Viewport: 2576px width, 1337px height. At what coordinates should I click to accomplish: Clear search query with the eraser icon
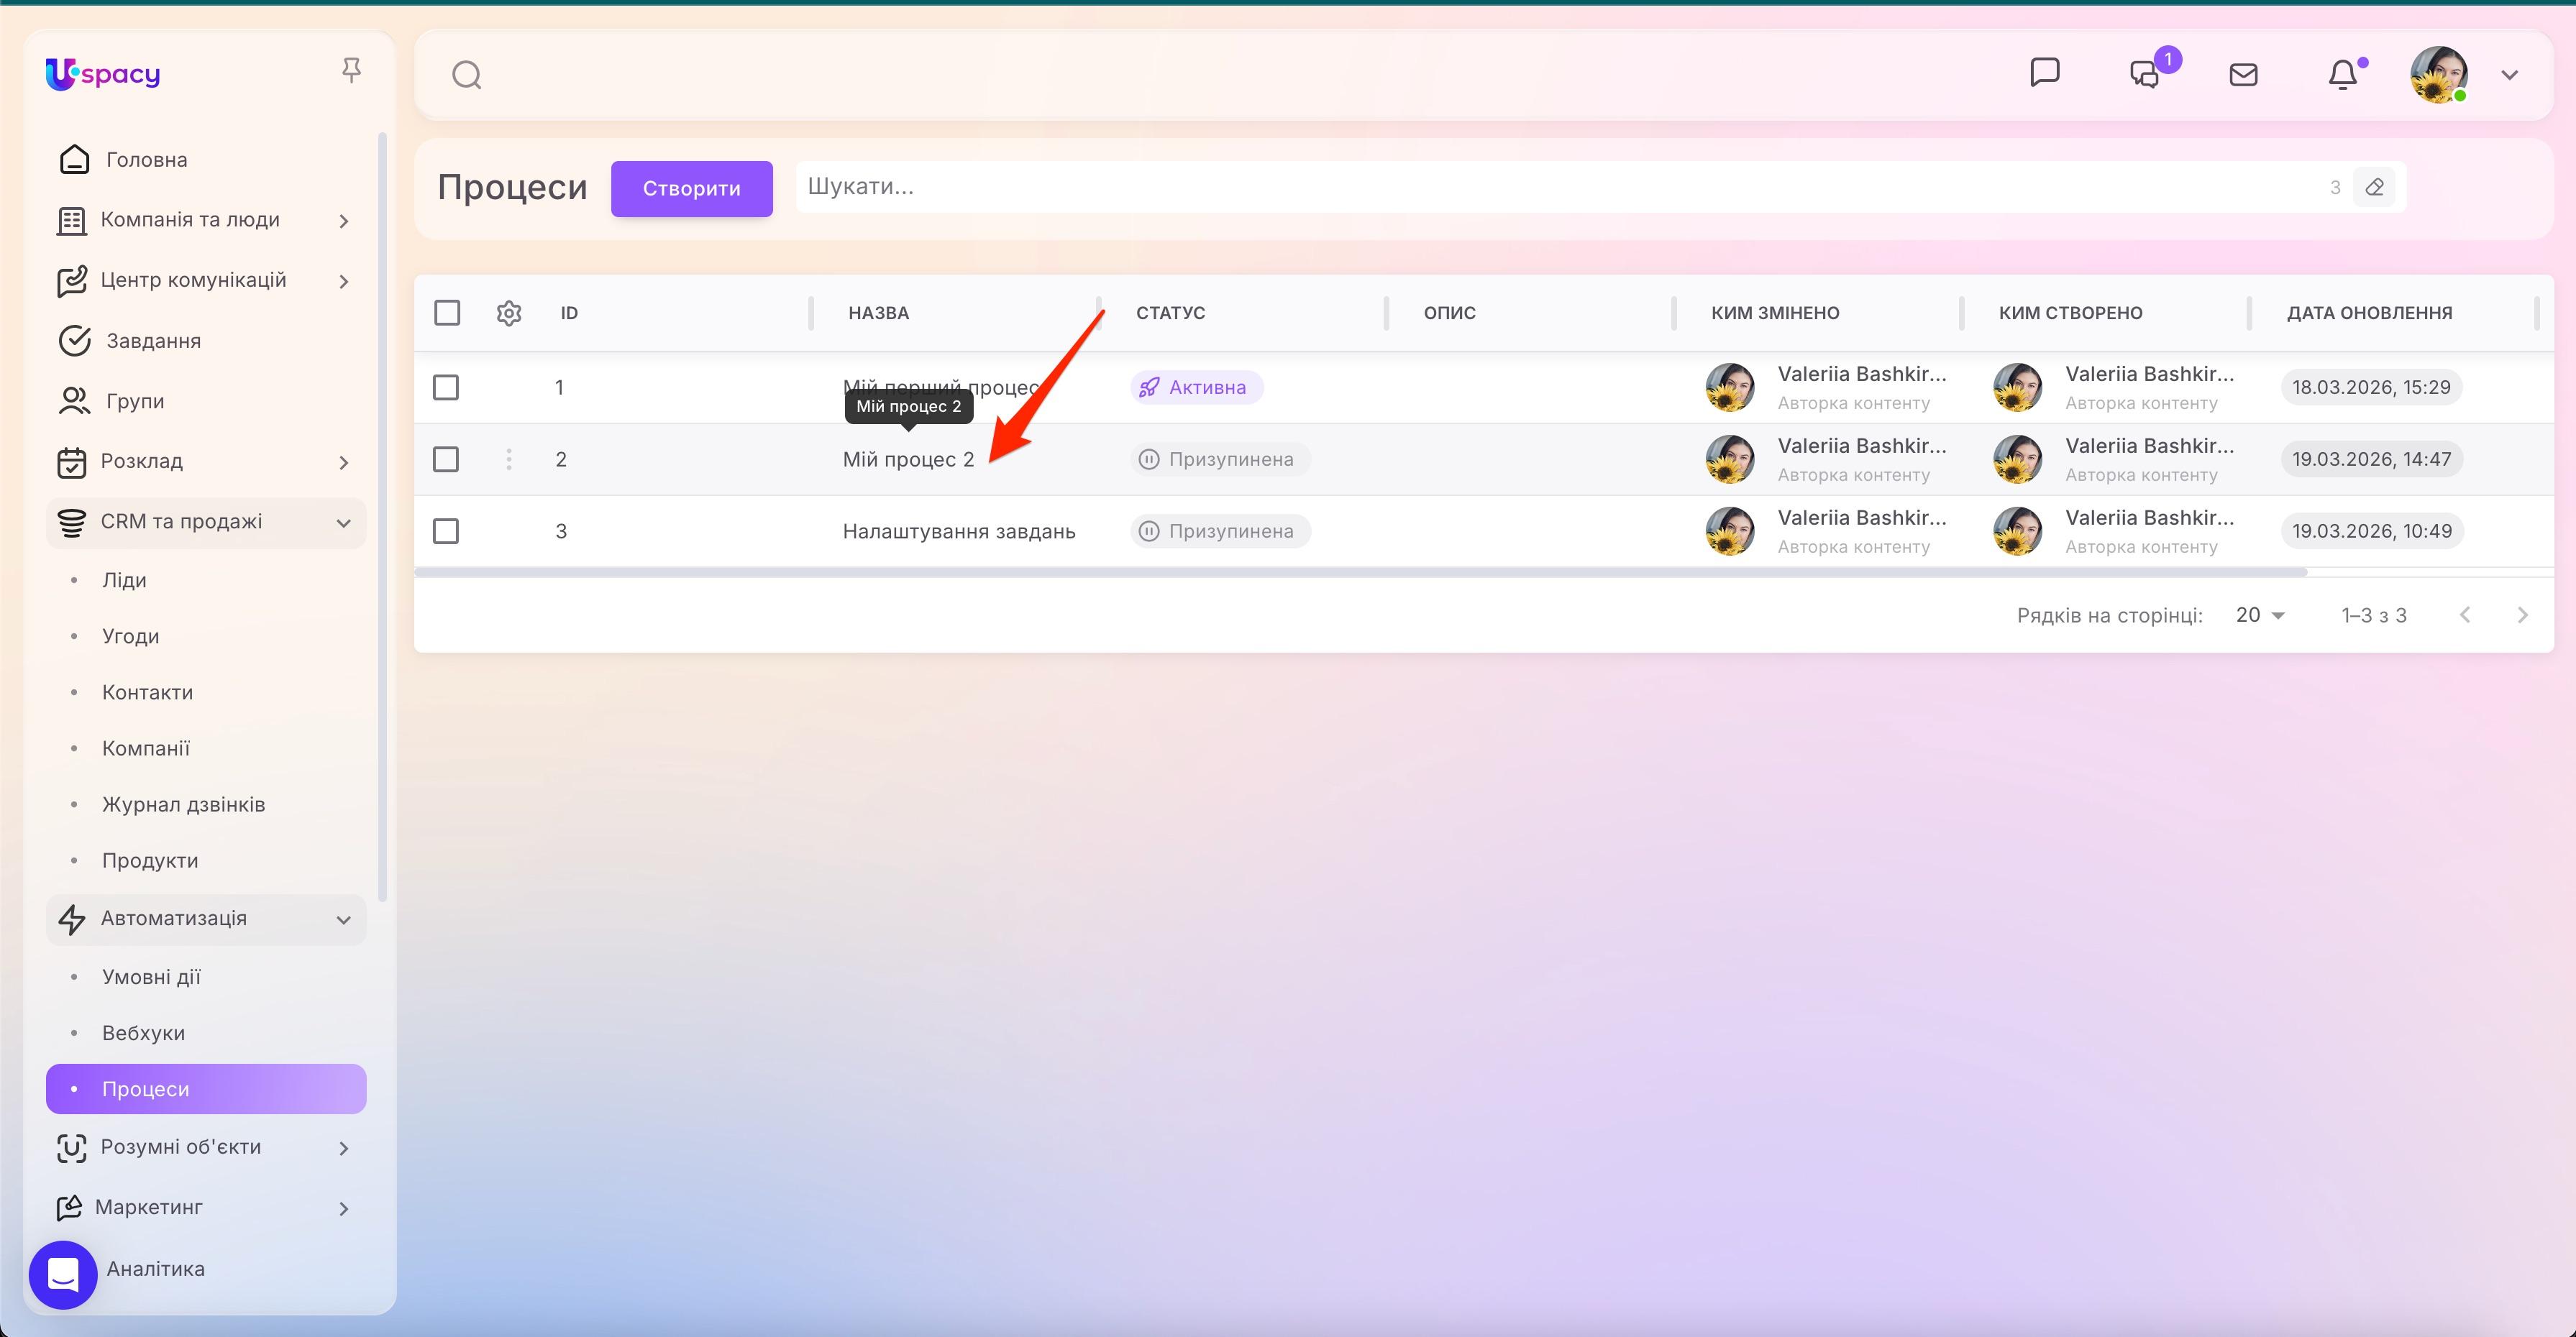click(x=2374, y=187)
